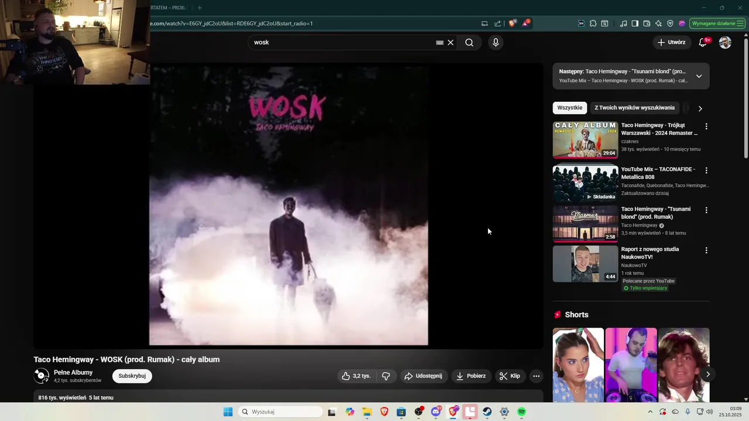
Task: Click the Utwórz create button
Action: click(671, 43)
